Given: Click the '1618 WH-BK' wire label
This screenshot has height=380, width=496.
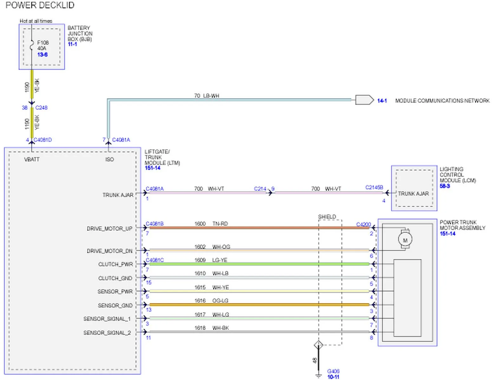Looking at the screenshot, I should coord(212,328).
